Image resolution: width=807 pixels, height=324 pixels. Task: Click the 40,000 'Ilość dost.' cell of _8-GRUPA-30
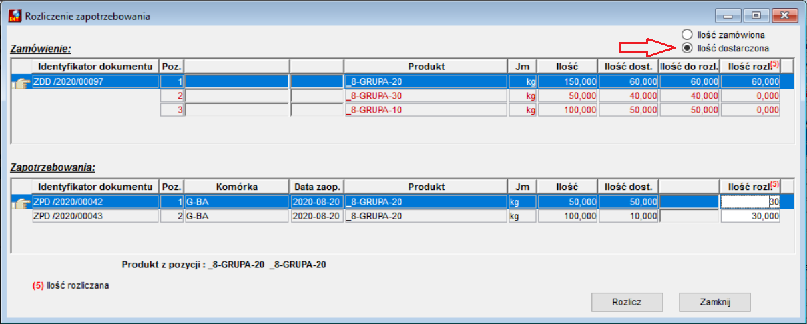pos(628,96)
